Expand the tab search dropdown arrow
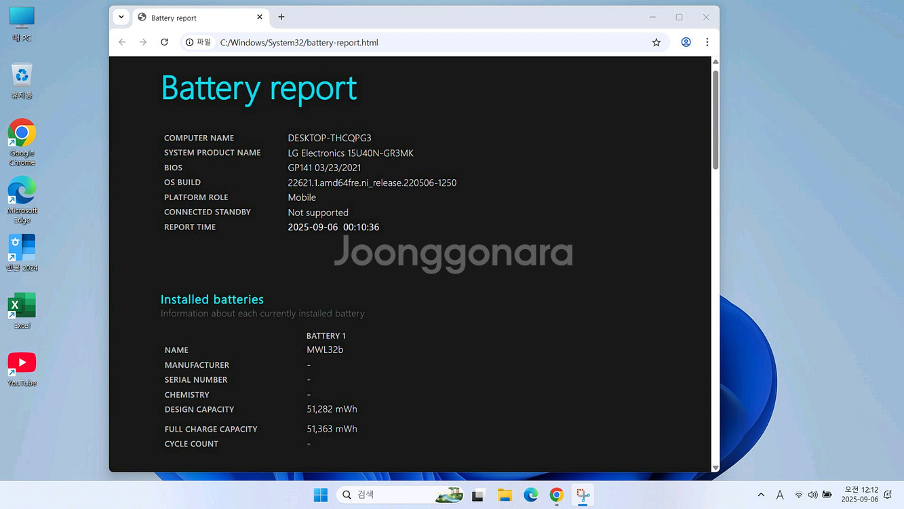Screen dimensions: 904x509 click(x=121, y=17)
